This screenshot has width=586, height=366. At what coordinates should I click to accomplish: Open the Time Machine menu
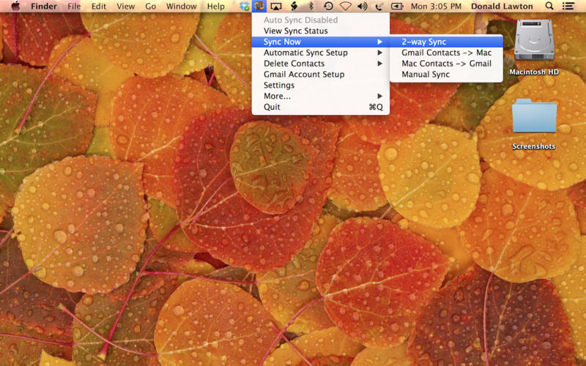coord(328,6)
